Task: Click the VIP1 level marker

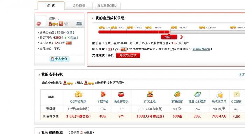Action: click(x=102, y=28)
